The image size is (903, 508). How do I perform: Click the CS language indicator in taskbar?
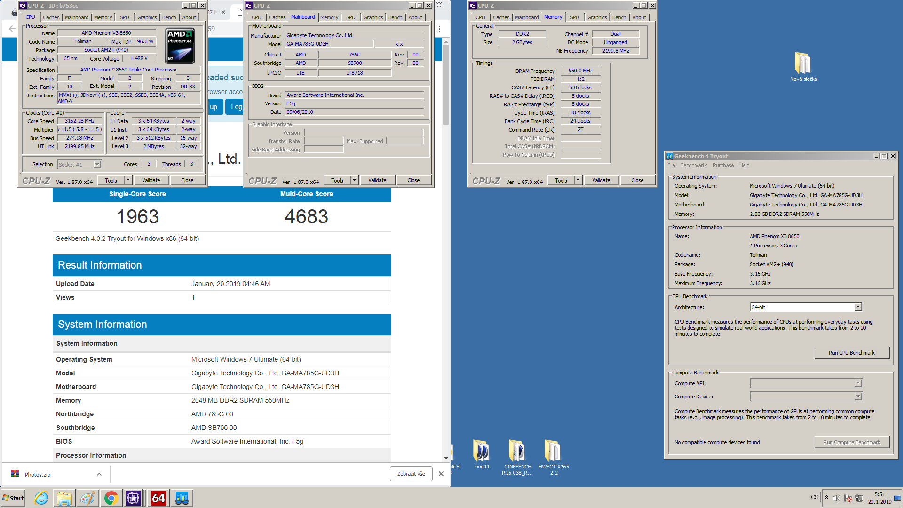tap(815, 497)
